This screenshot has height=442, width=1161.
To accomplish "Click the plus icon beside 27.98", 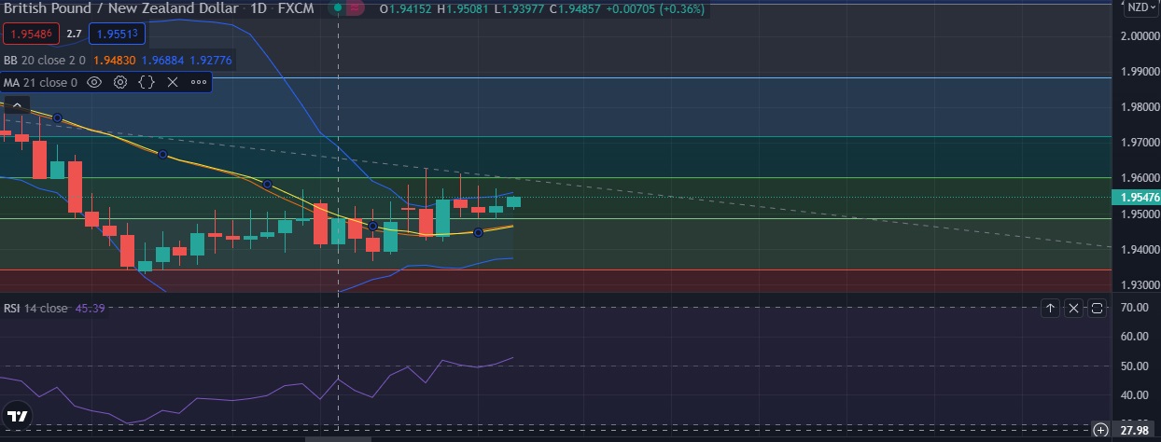I will pyautogui.click(x=1100, y=430).
